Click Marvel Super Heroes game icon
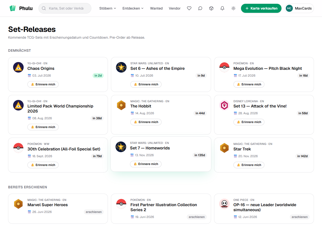Screen dimensions: 322x226 pyautogui.click(x=18, y=204)
